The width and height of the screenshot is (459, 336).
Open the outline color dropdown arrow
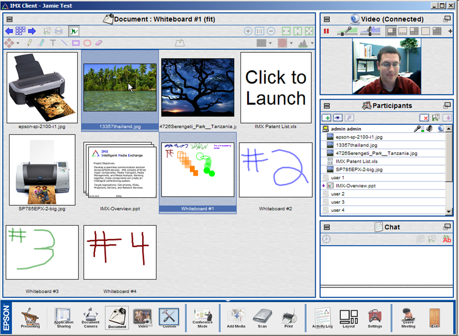[x=291, y=44]
